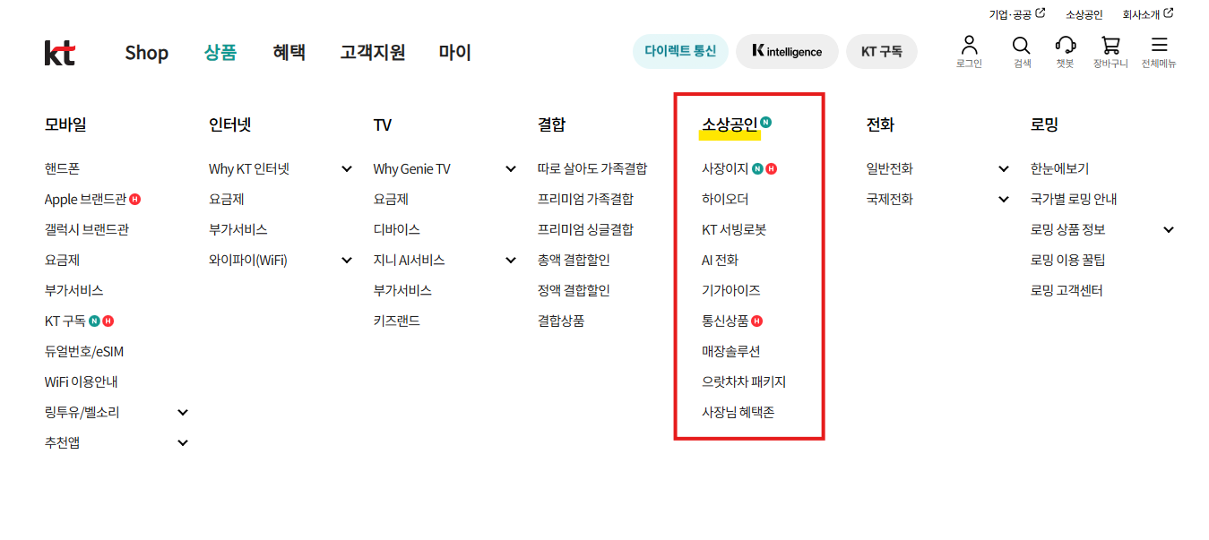Viewport: 1209px width, 540px height.
Task: Open the 로밍 category heading
Action: pyautogui.click(x=1045, y=125)
